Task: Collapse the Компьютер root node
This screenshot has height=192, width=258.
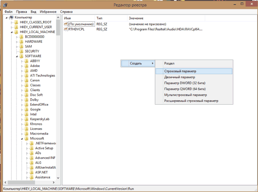Action: pos(7,18)
